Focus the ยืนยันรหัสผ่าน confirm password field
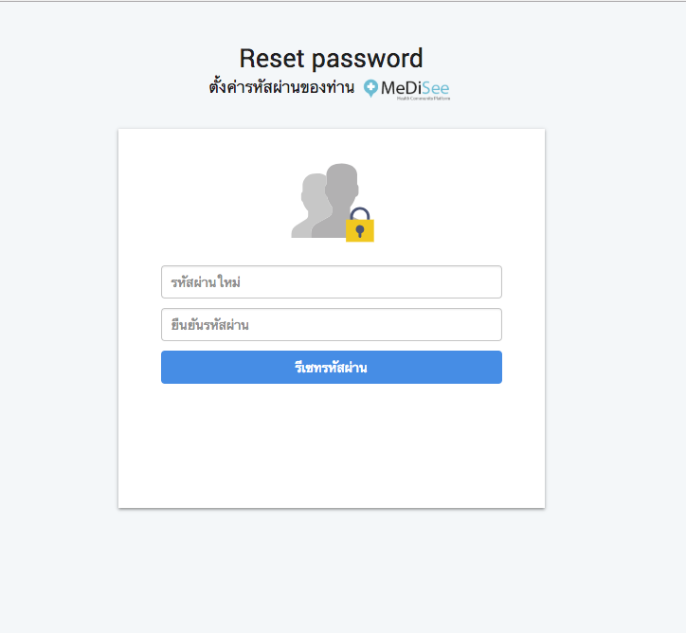The image size is (686, 633). (x=331, y=325)
